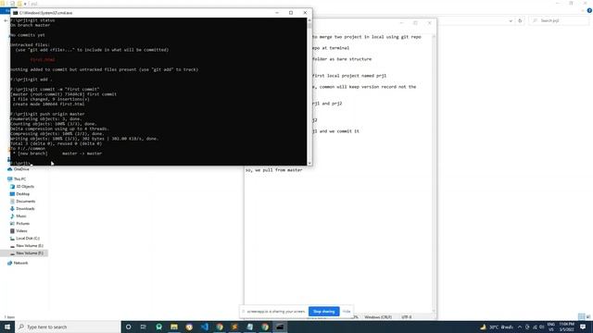Select Network in navigation pane

pos(20,263)
